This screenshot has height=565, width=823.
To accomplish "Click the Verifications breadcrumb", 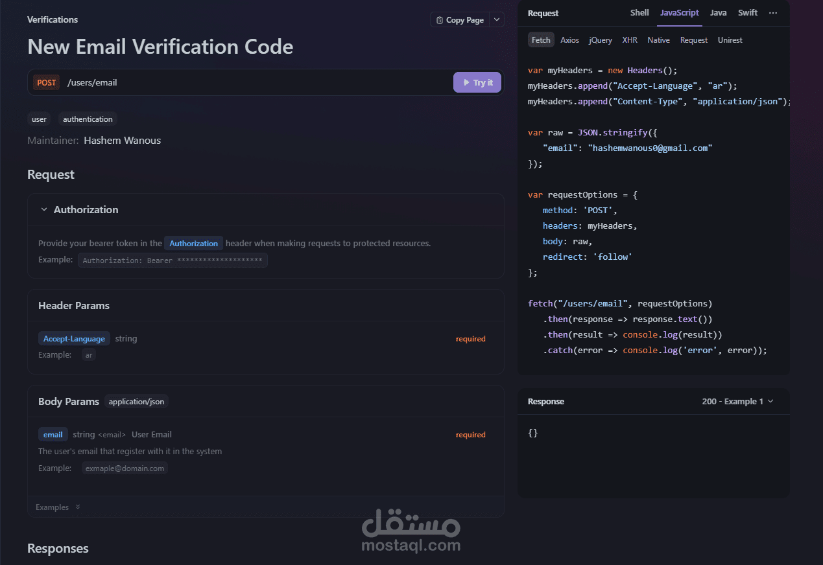I will pos(53,19).
